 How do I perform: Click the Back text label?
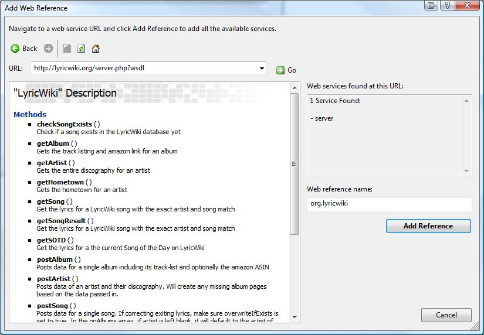tap(29, 49)
